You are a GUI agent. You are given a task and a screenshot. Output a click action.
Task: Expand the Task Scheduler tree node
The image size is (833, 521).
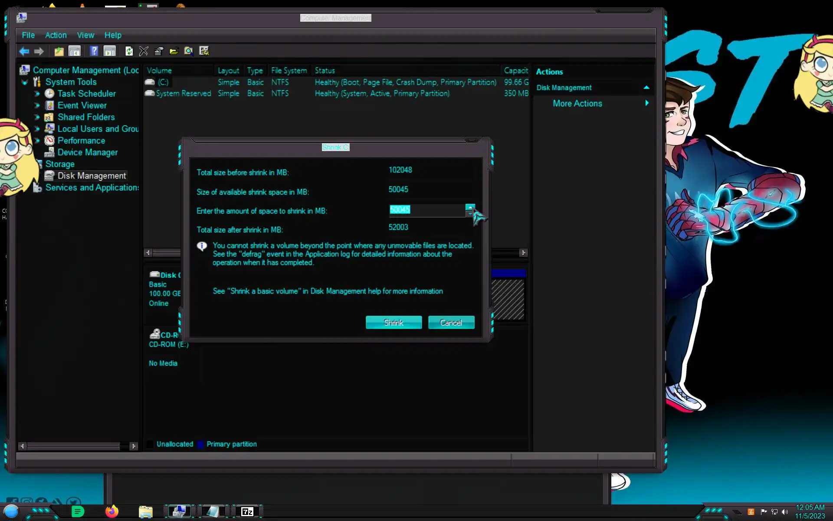[x=37, y=94]
